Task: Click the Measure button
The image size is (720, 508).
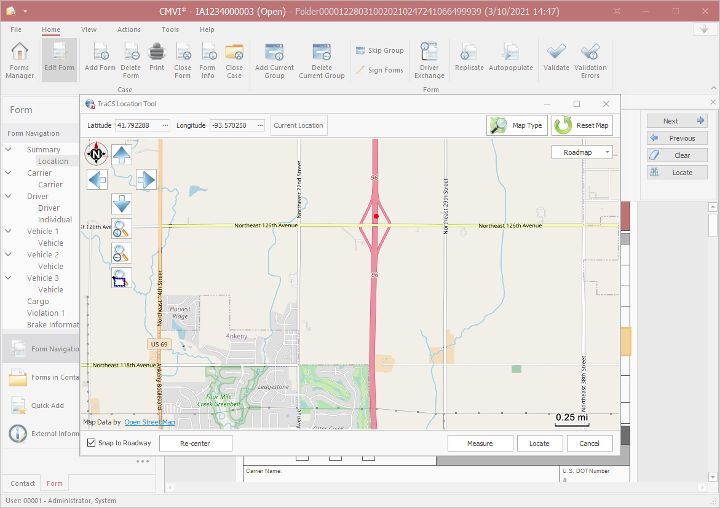Action: (480, 444)
